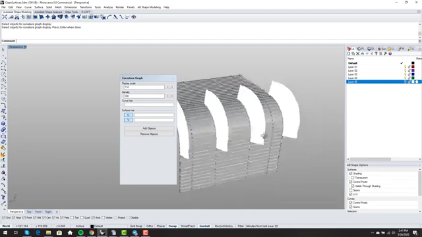This screenshot has height=237, width=422.
Task: Toggle Shading checkbox in AD Shape Options
Action: (351, 174)
